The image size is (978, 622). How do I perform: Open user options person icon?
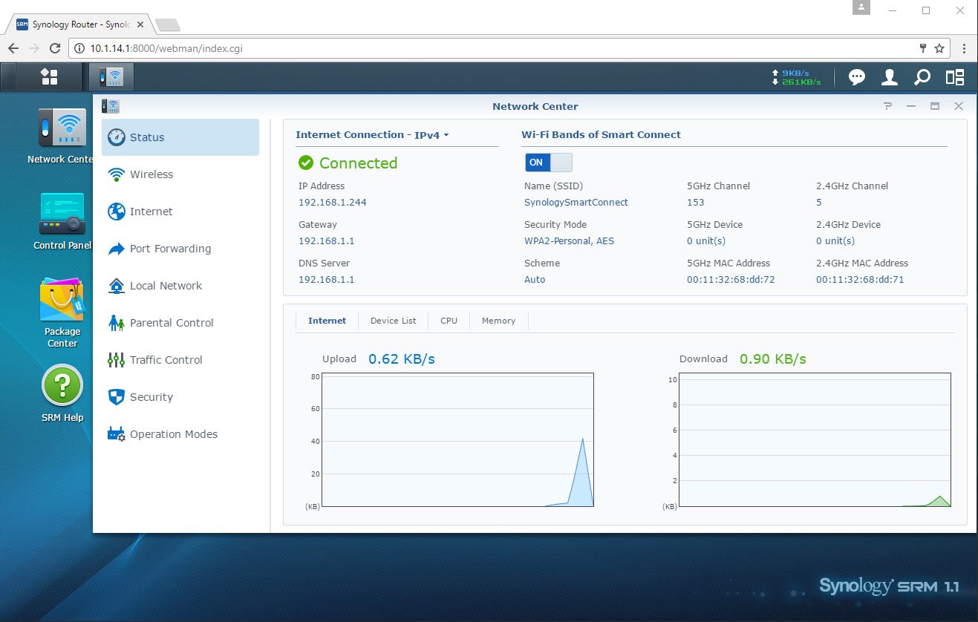pos(889,76)
